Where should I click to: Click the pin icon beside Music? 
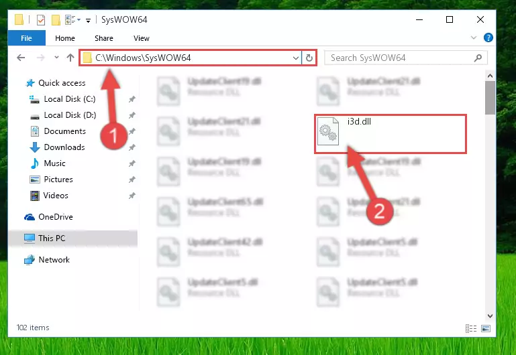point(132,163)
